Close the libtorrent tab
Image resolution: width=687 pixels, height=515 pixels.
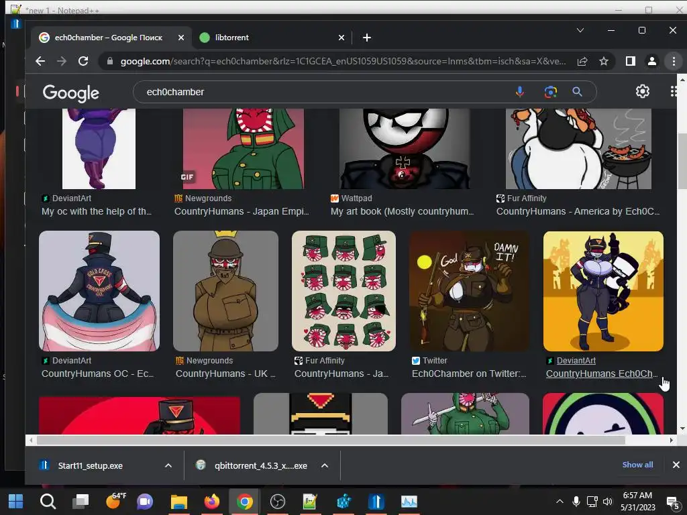point(341,38)
